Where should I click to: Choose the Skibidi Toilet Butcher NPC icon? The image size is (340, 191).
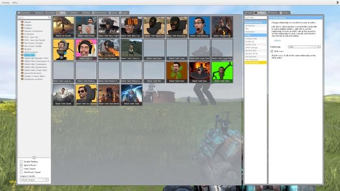pyautogui.click(x=222, y=27)
